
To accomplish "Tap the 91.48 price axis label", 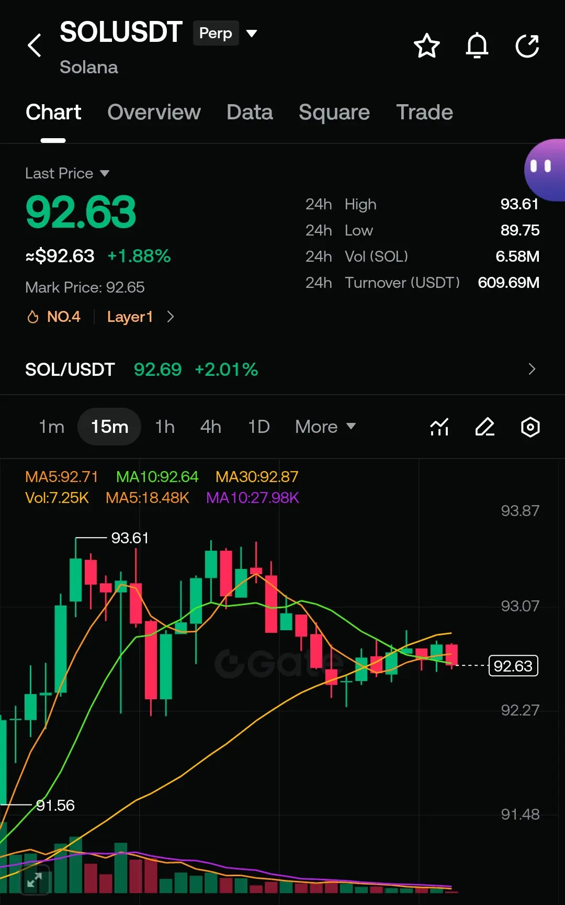I will [x=520, y=814].
